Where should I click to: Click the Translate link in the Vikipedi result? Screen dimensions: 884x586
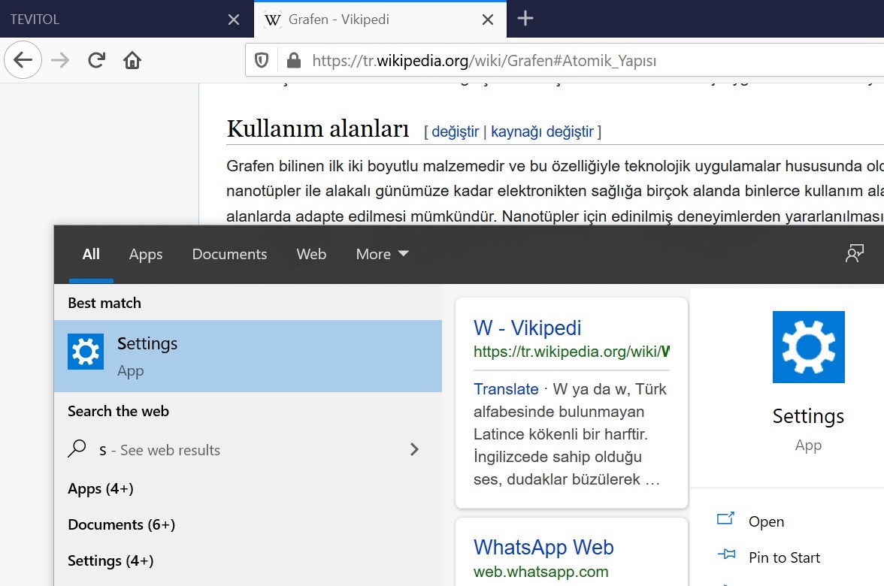click(506, 389)
